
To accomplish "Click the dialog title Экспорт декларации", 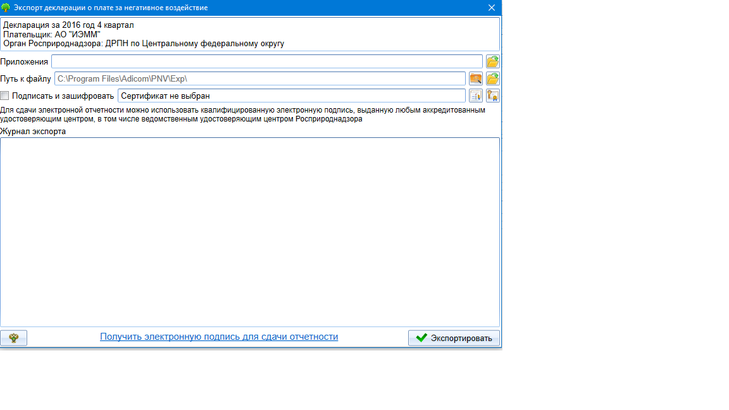I will click(111, 8).
